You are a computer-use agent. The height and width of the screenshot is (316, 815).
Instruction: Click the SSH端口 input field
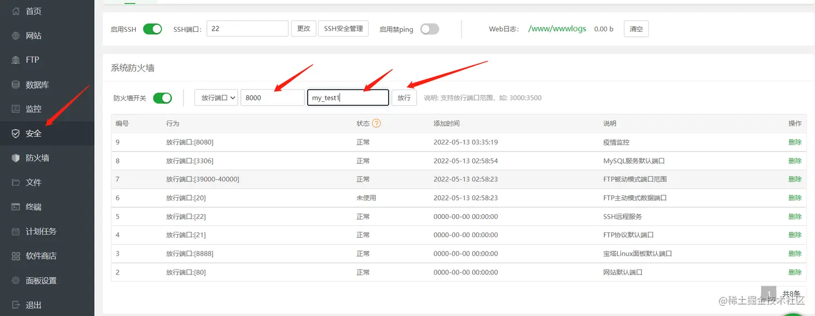(x=247, y=29)
